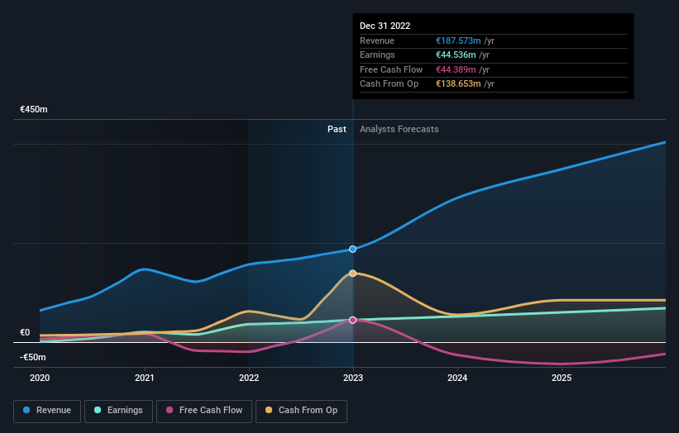Click the €0 y-axis label

[25, 333]
